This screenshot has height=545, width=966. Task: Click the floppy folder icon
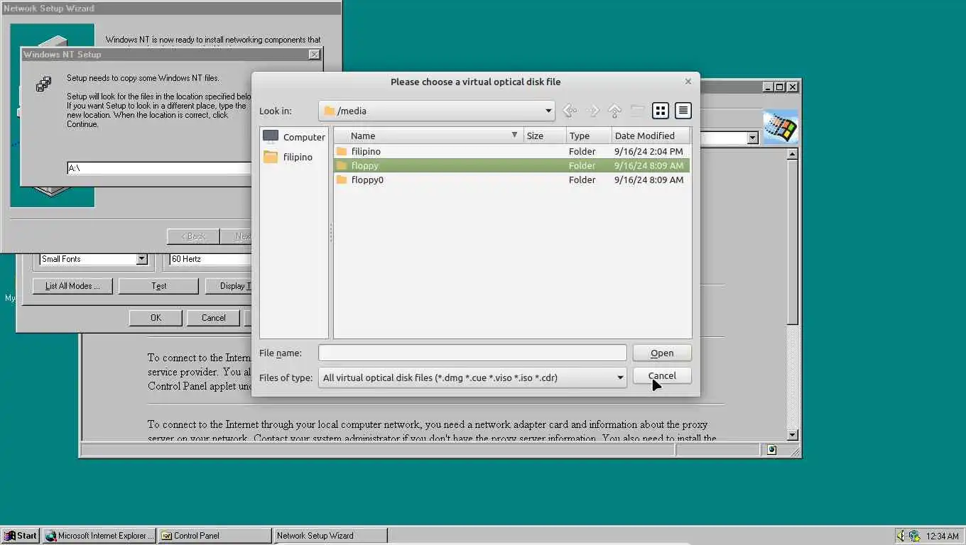342,165
